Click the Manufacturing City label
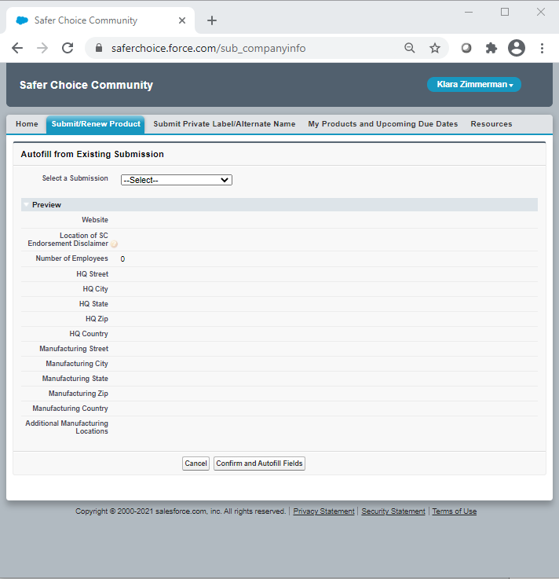 pos(77,364)
